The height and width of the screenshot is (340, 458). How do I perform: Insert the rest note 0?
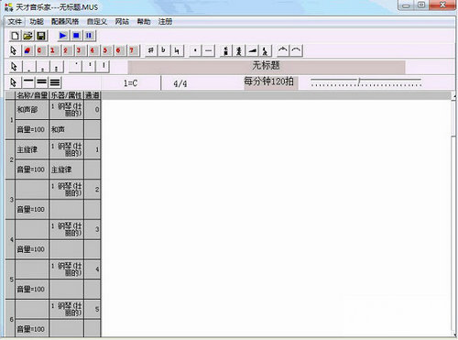[39, 50]
